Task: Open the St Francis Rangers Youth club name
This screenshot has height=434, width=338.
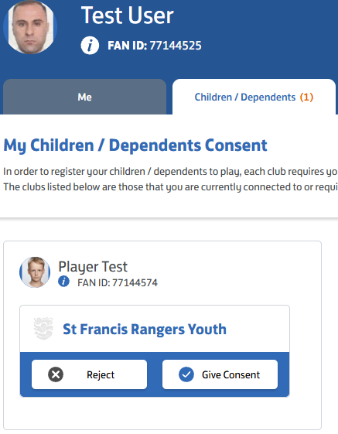Action: pyautogui.click(x=145, y=329)
